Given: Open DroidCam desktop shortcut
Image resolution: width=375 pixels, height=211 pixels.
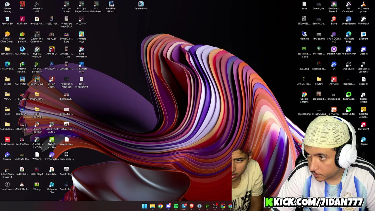Looking at the screenshot, I should coord(7,186).
